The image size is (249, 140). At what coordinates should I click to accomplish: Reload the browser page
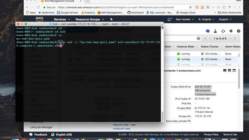(38, 7)
